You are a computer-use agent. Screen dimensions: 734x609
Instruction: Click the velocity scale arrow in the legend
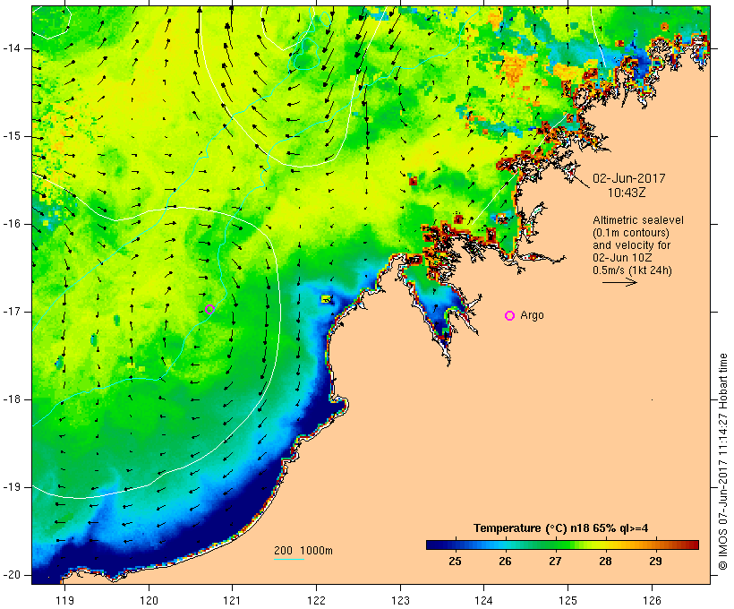click(x=619, y=282)
